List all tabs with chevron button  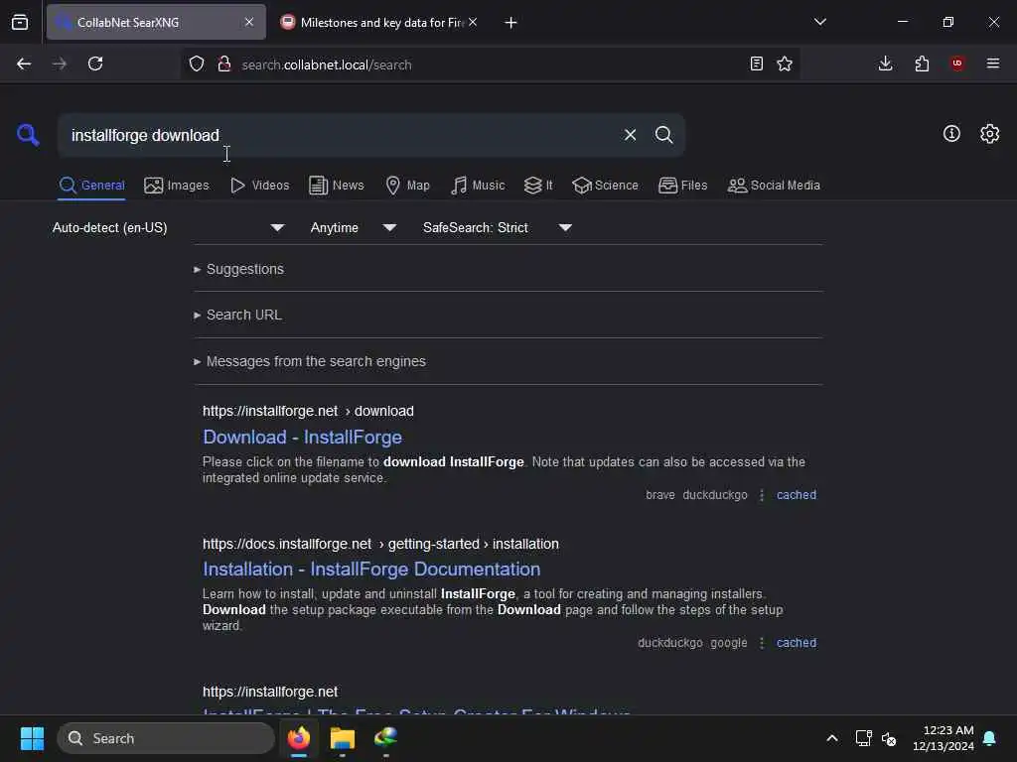(819, 22)
